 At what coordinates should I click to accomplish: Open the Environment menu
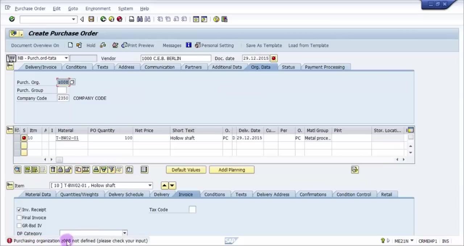pos(98,8)
